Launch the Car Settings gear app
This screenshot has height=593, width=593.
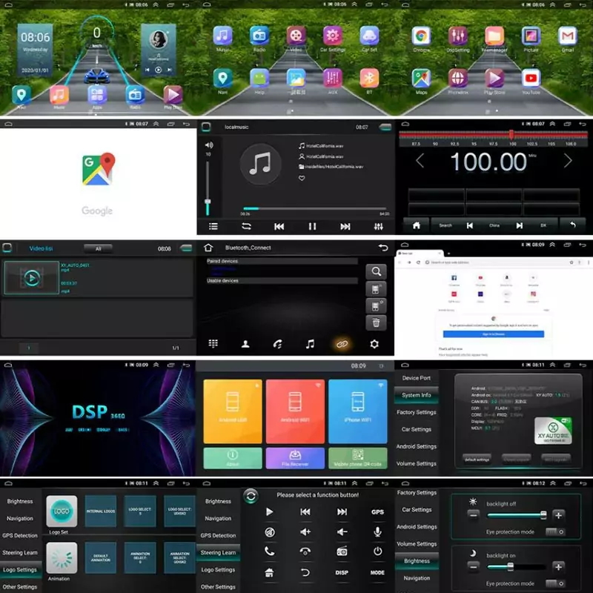[x=332, y=36]
